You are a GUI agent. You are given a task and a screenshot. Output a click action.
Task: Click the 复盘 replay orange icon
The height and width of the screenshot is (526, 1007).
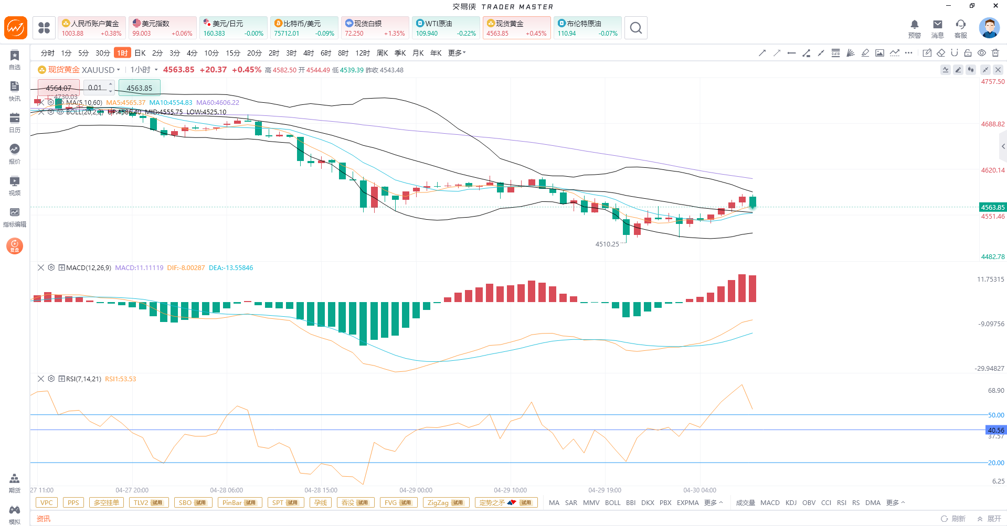[x=15, y=245]
